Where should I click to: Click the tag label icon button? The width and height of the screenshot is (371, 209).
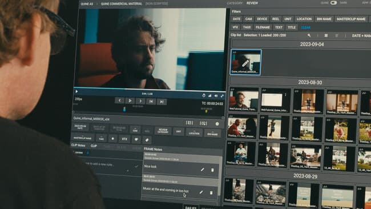click(x=147, y=140)
